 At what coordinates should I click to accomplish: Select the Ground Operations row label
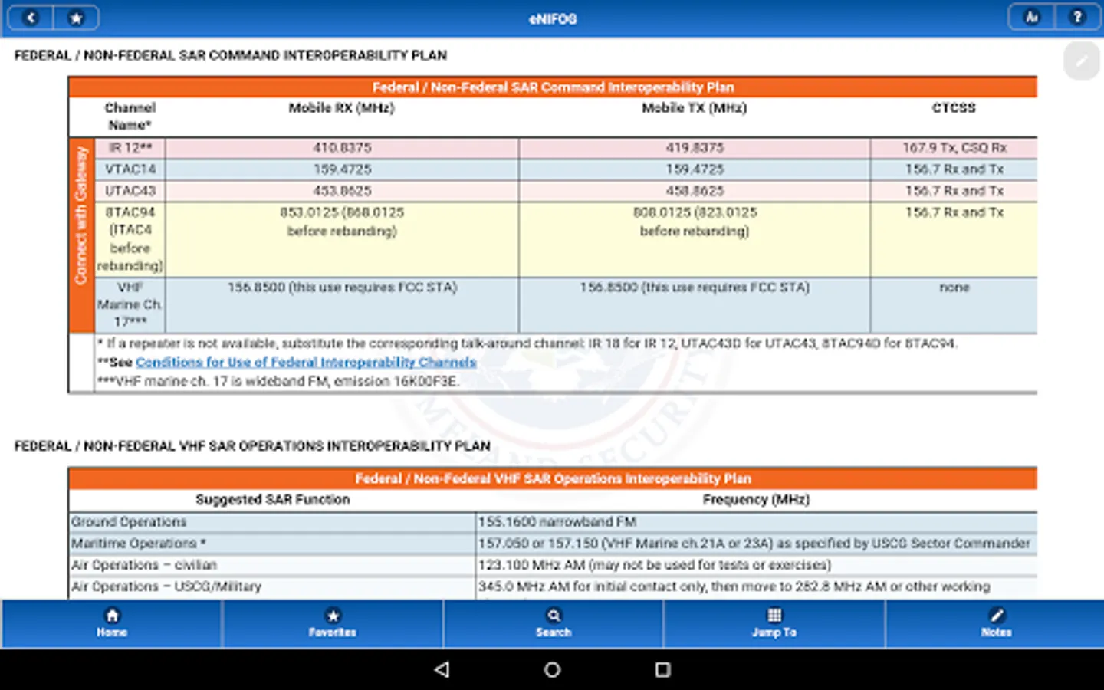tap(129, 522)
